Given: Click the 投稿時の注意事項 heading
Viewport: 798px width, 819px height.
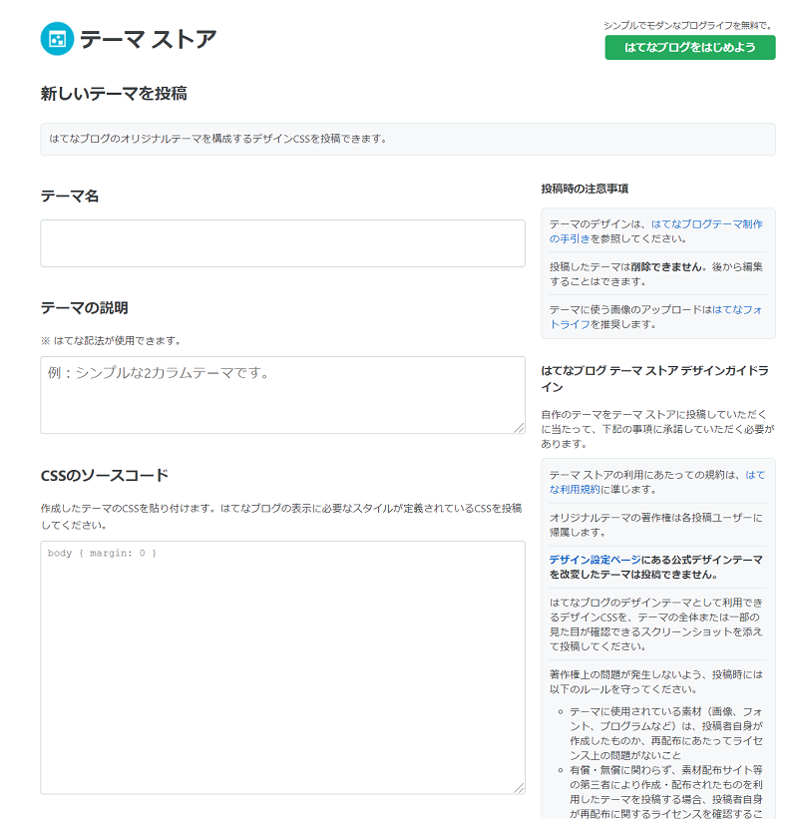Looking at the screenshot, I should pyautogui.click(x=585, y=189).
